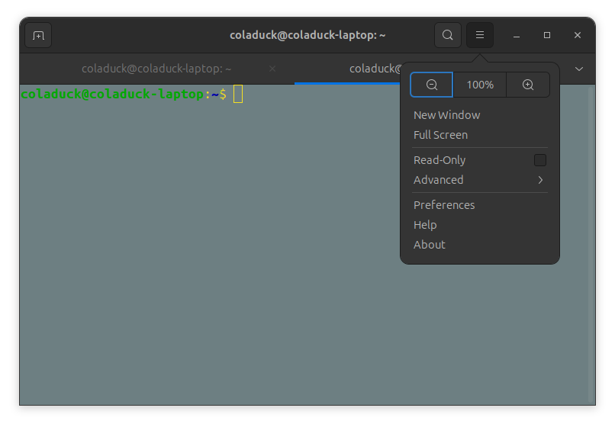
Task: Click the terminal vertical scrollbar
Action: click(x=591, y=244)
